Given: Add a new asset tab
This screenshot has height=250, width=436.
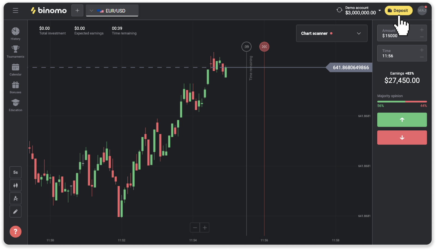Looking at the screenshot, I should coord(77,11).
